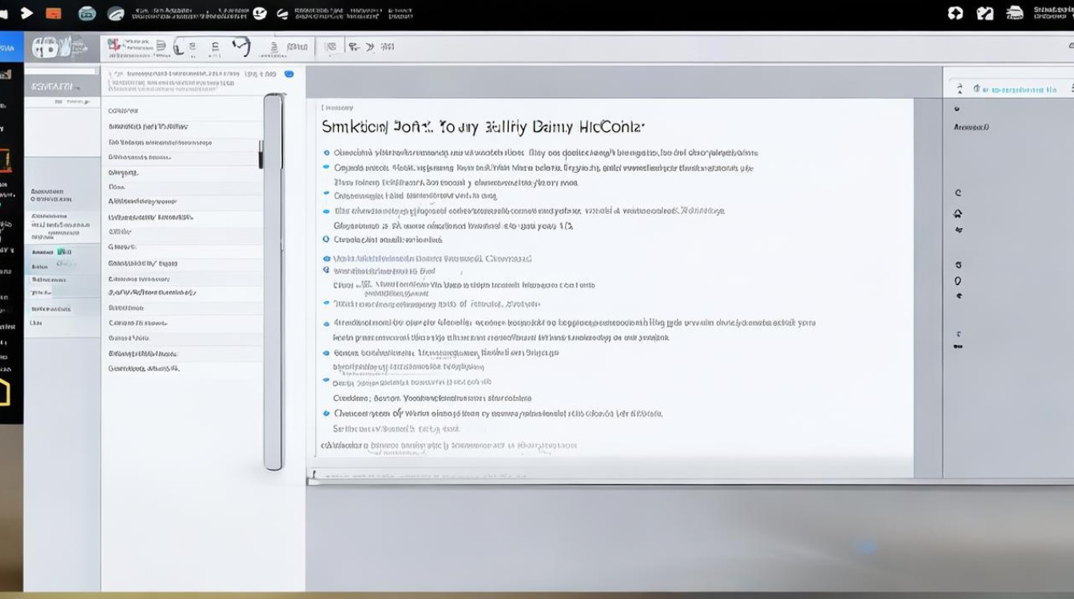Click the white arrow icon in top bar
The width and height of the screenshot is (1074, 599).
27,13
